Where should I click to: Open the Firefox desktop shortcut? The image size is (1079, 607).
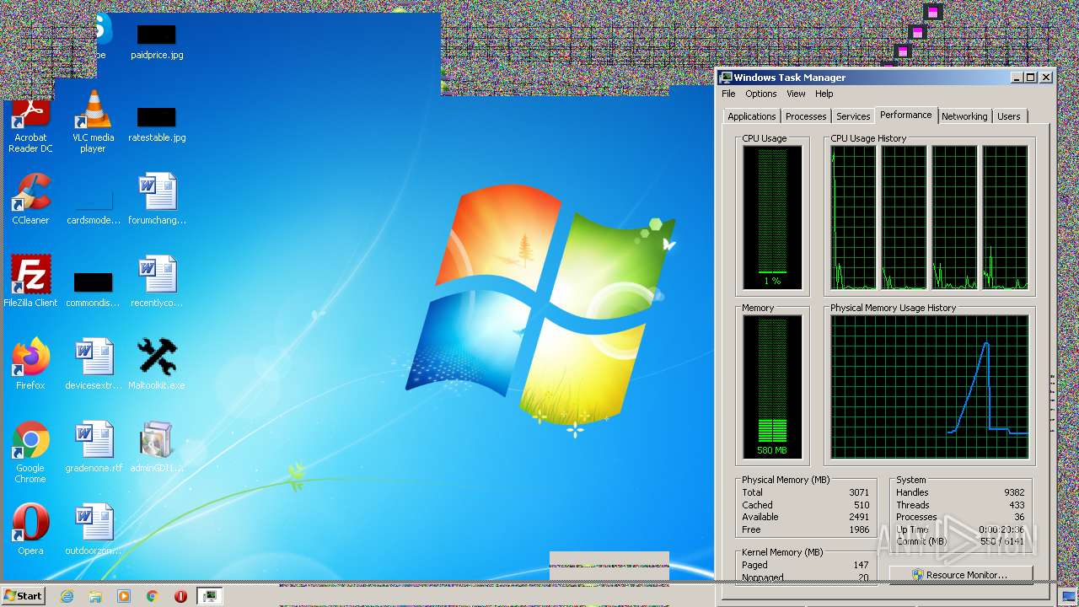(31, 364)
